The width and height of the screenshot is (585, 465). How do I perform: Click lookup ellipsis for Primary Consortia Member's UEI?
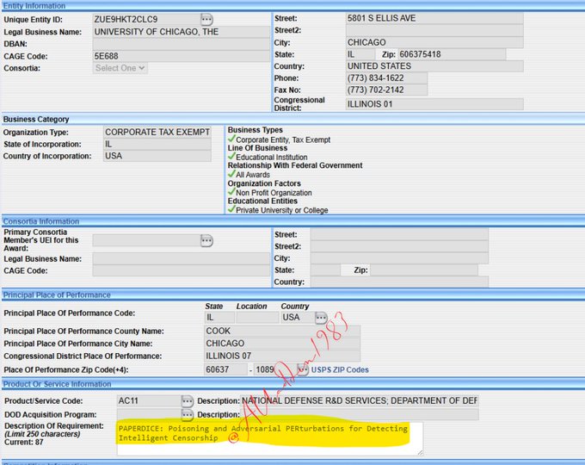tap(206, 241)
